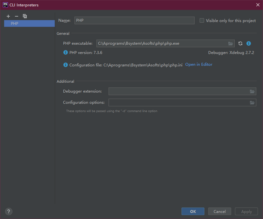Click the 'Debugger extension:' label
Viewport: 263px width, 219px height.
pos(82,91)
